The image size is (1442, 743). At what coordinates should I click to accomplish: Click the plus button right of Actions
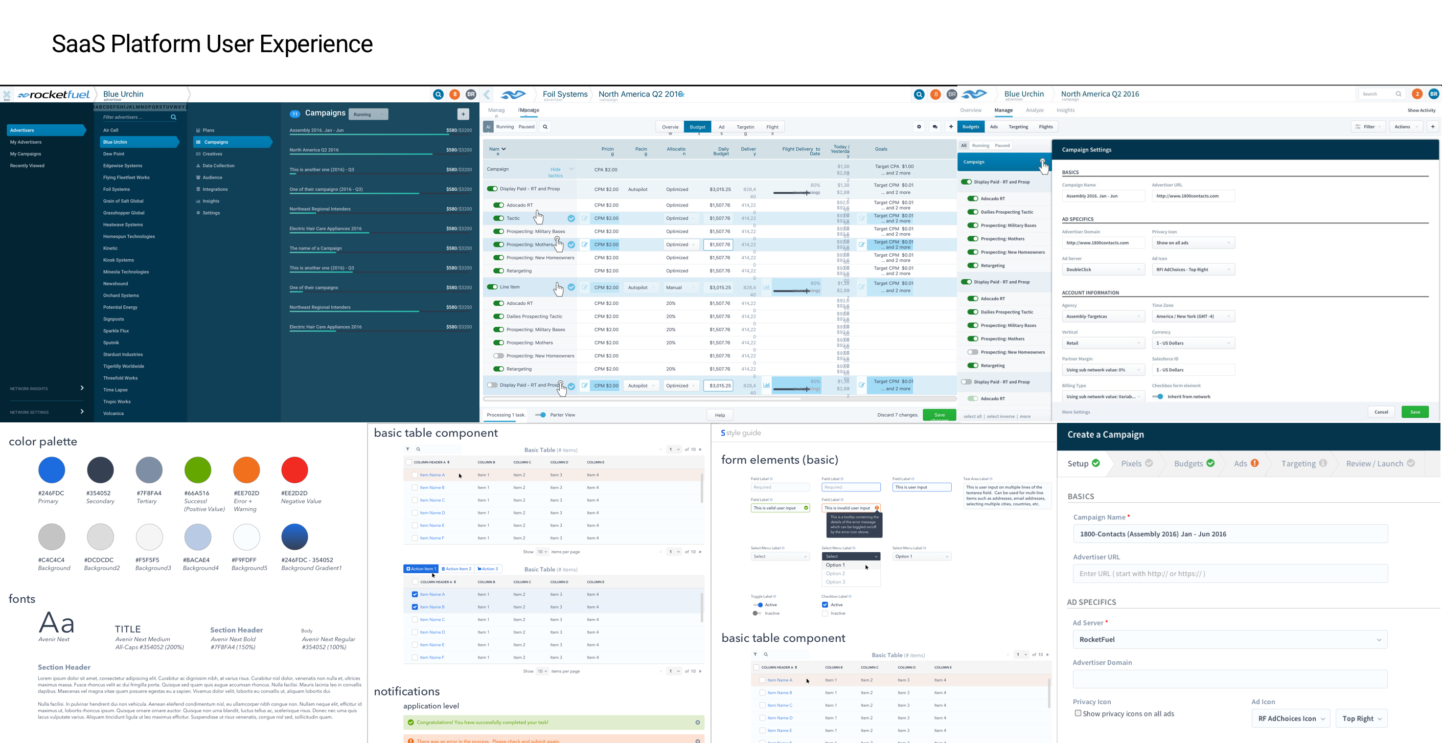(1432, 127)
